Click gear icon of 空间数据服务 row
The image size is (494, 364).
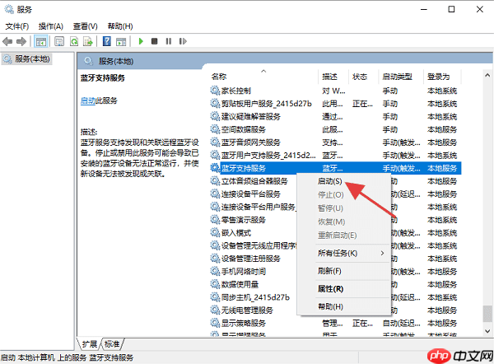[215, 129]
